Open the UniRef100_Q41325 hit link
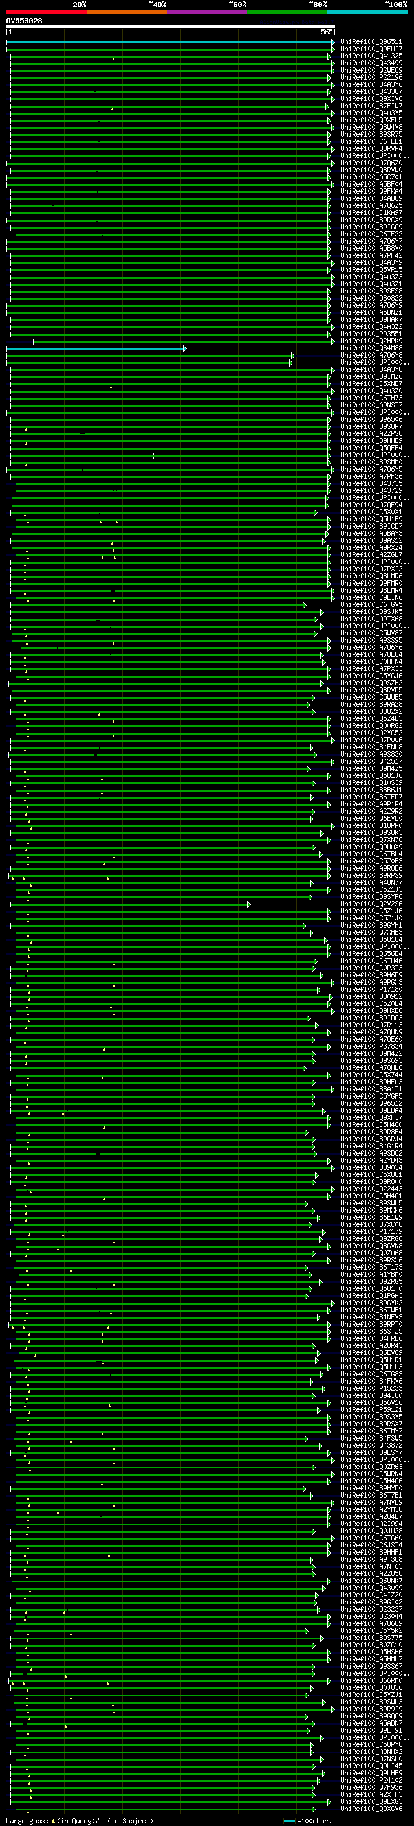The image size is (414, 1826). click(371, 56)
